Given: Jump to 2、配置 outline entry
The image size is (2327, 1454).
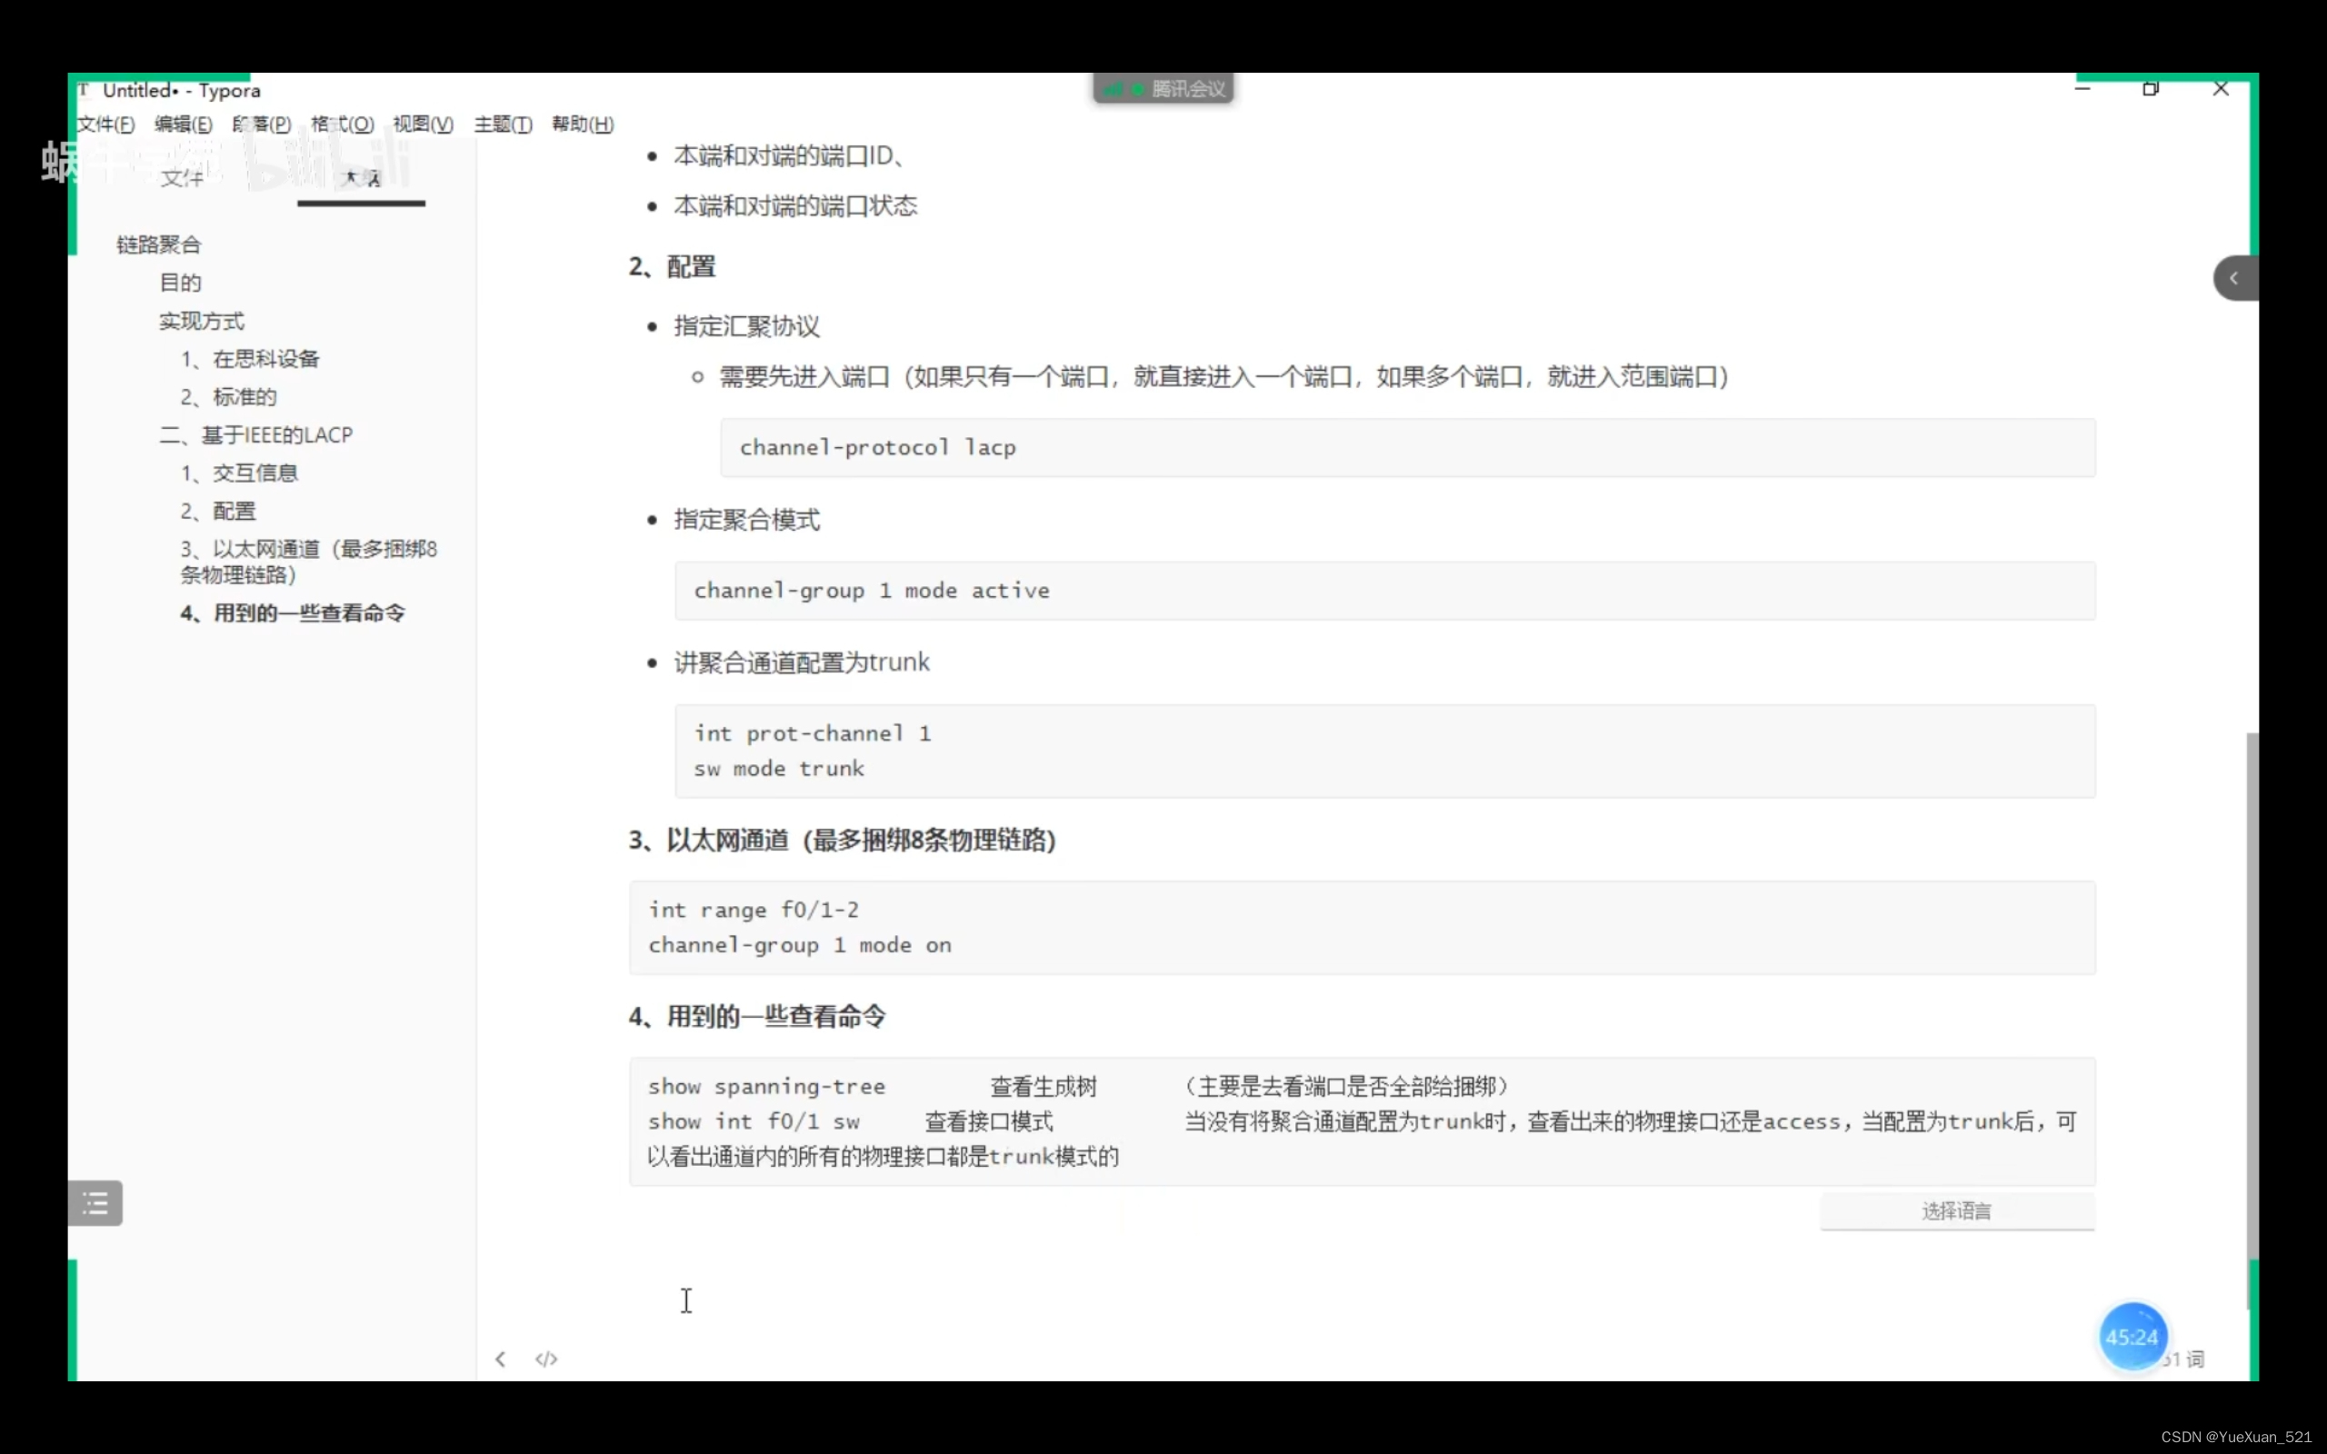Looking at the screenshot, I should click(x=218, y=511).
